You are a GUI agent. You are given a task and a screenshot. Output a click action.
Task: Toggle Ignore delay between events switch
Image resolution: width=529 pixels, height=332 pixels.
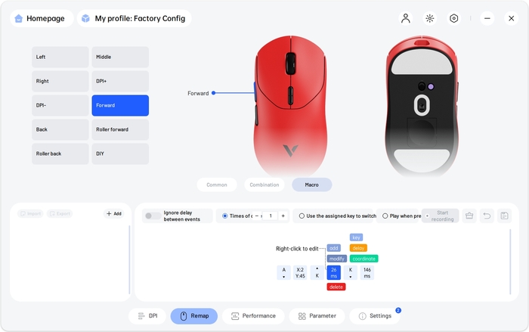153,216
